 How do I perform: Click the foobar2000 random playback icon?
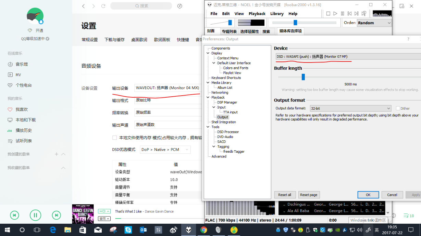click(x=364, y=14)
